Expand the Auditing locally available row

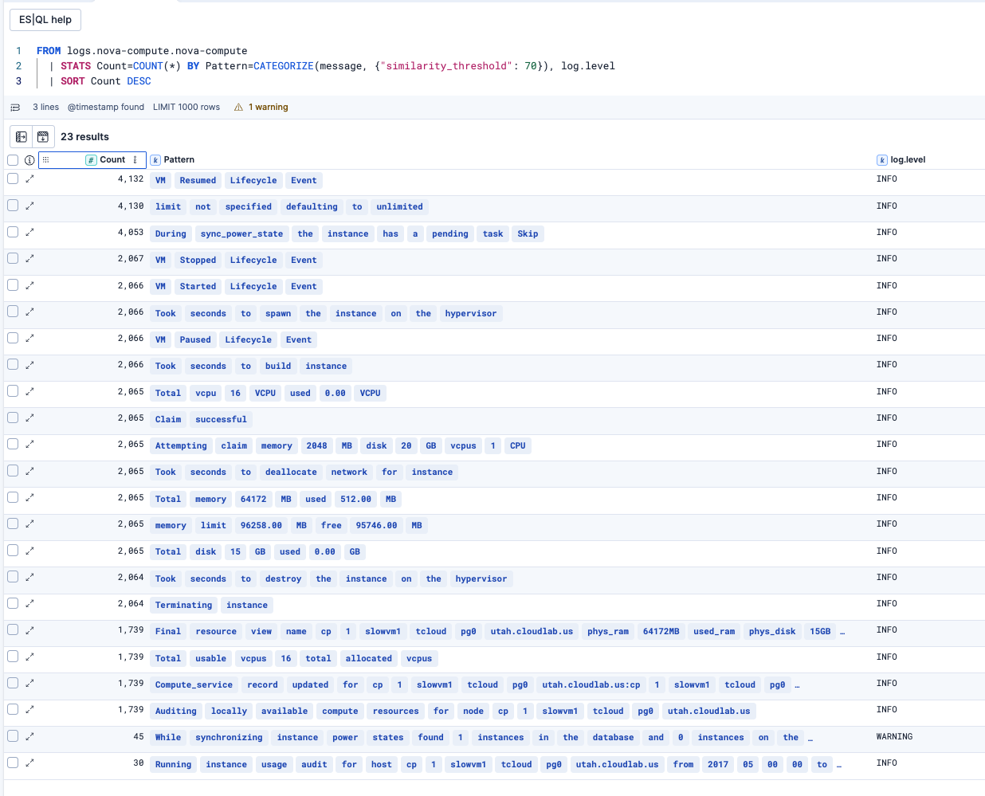[x=29, y=709]
